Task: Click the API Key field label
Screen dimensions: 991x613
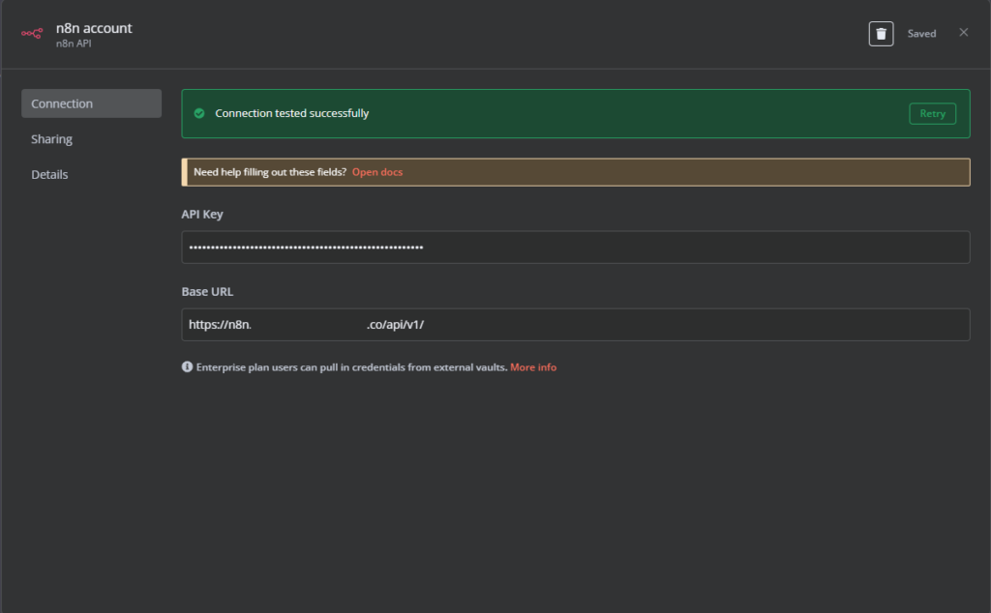Action: click(202, 214)
